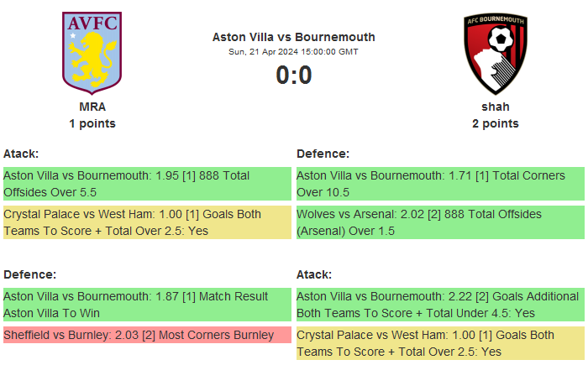Viewport: 588px width, 386px height.
Task: Select the Aston Villa To Win bet
Action: (x=147, y=304)
